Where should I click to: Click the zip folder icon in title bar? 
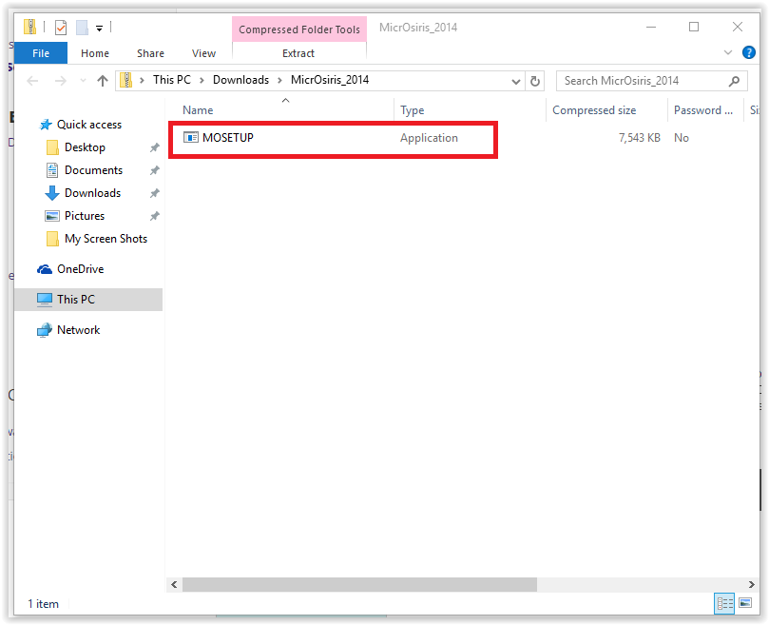click(29, 27)
